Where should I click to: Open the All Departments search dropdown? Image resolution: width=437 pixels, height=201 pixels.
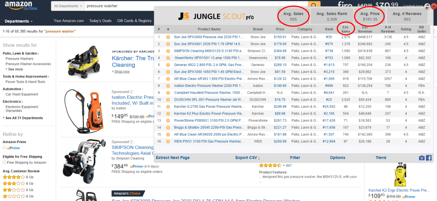(68, 6)
